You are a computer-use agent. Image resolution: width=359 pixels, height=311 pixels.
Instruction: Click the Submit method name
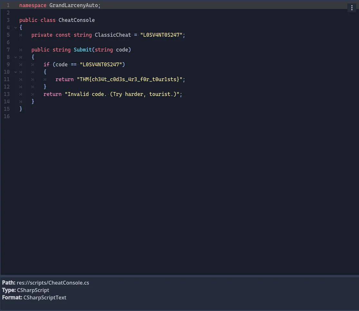click(x=82, y=50)
